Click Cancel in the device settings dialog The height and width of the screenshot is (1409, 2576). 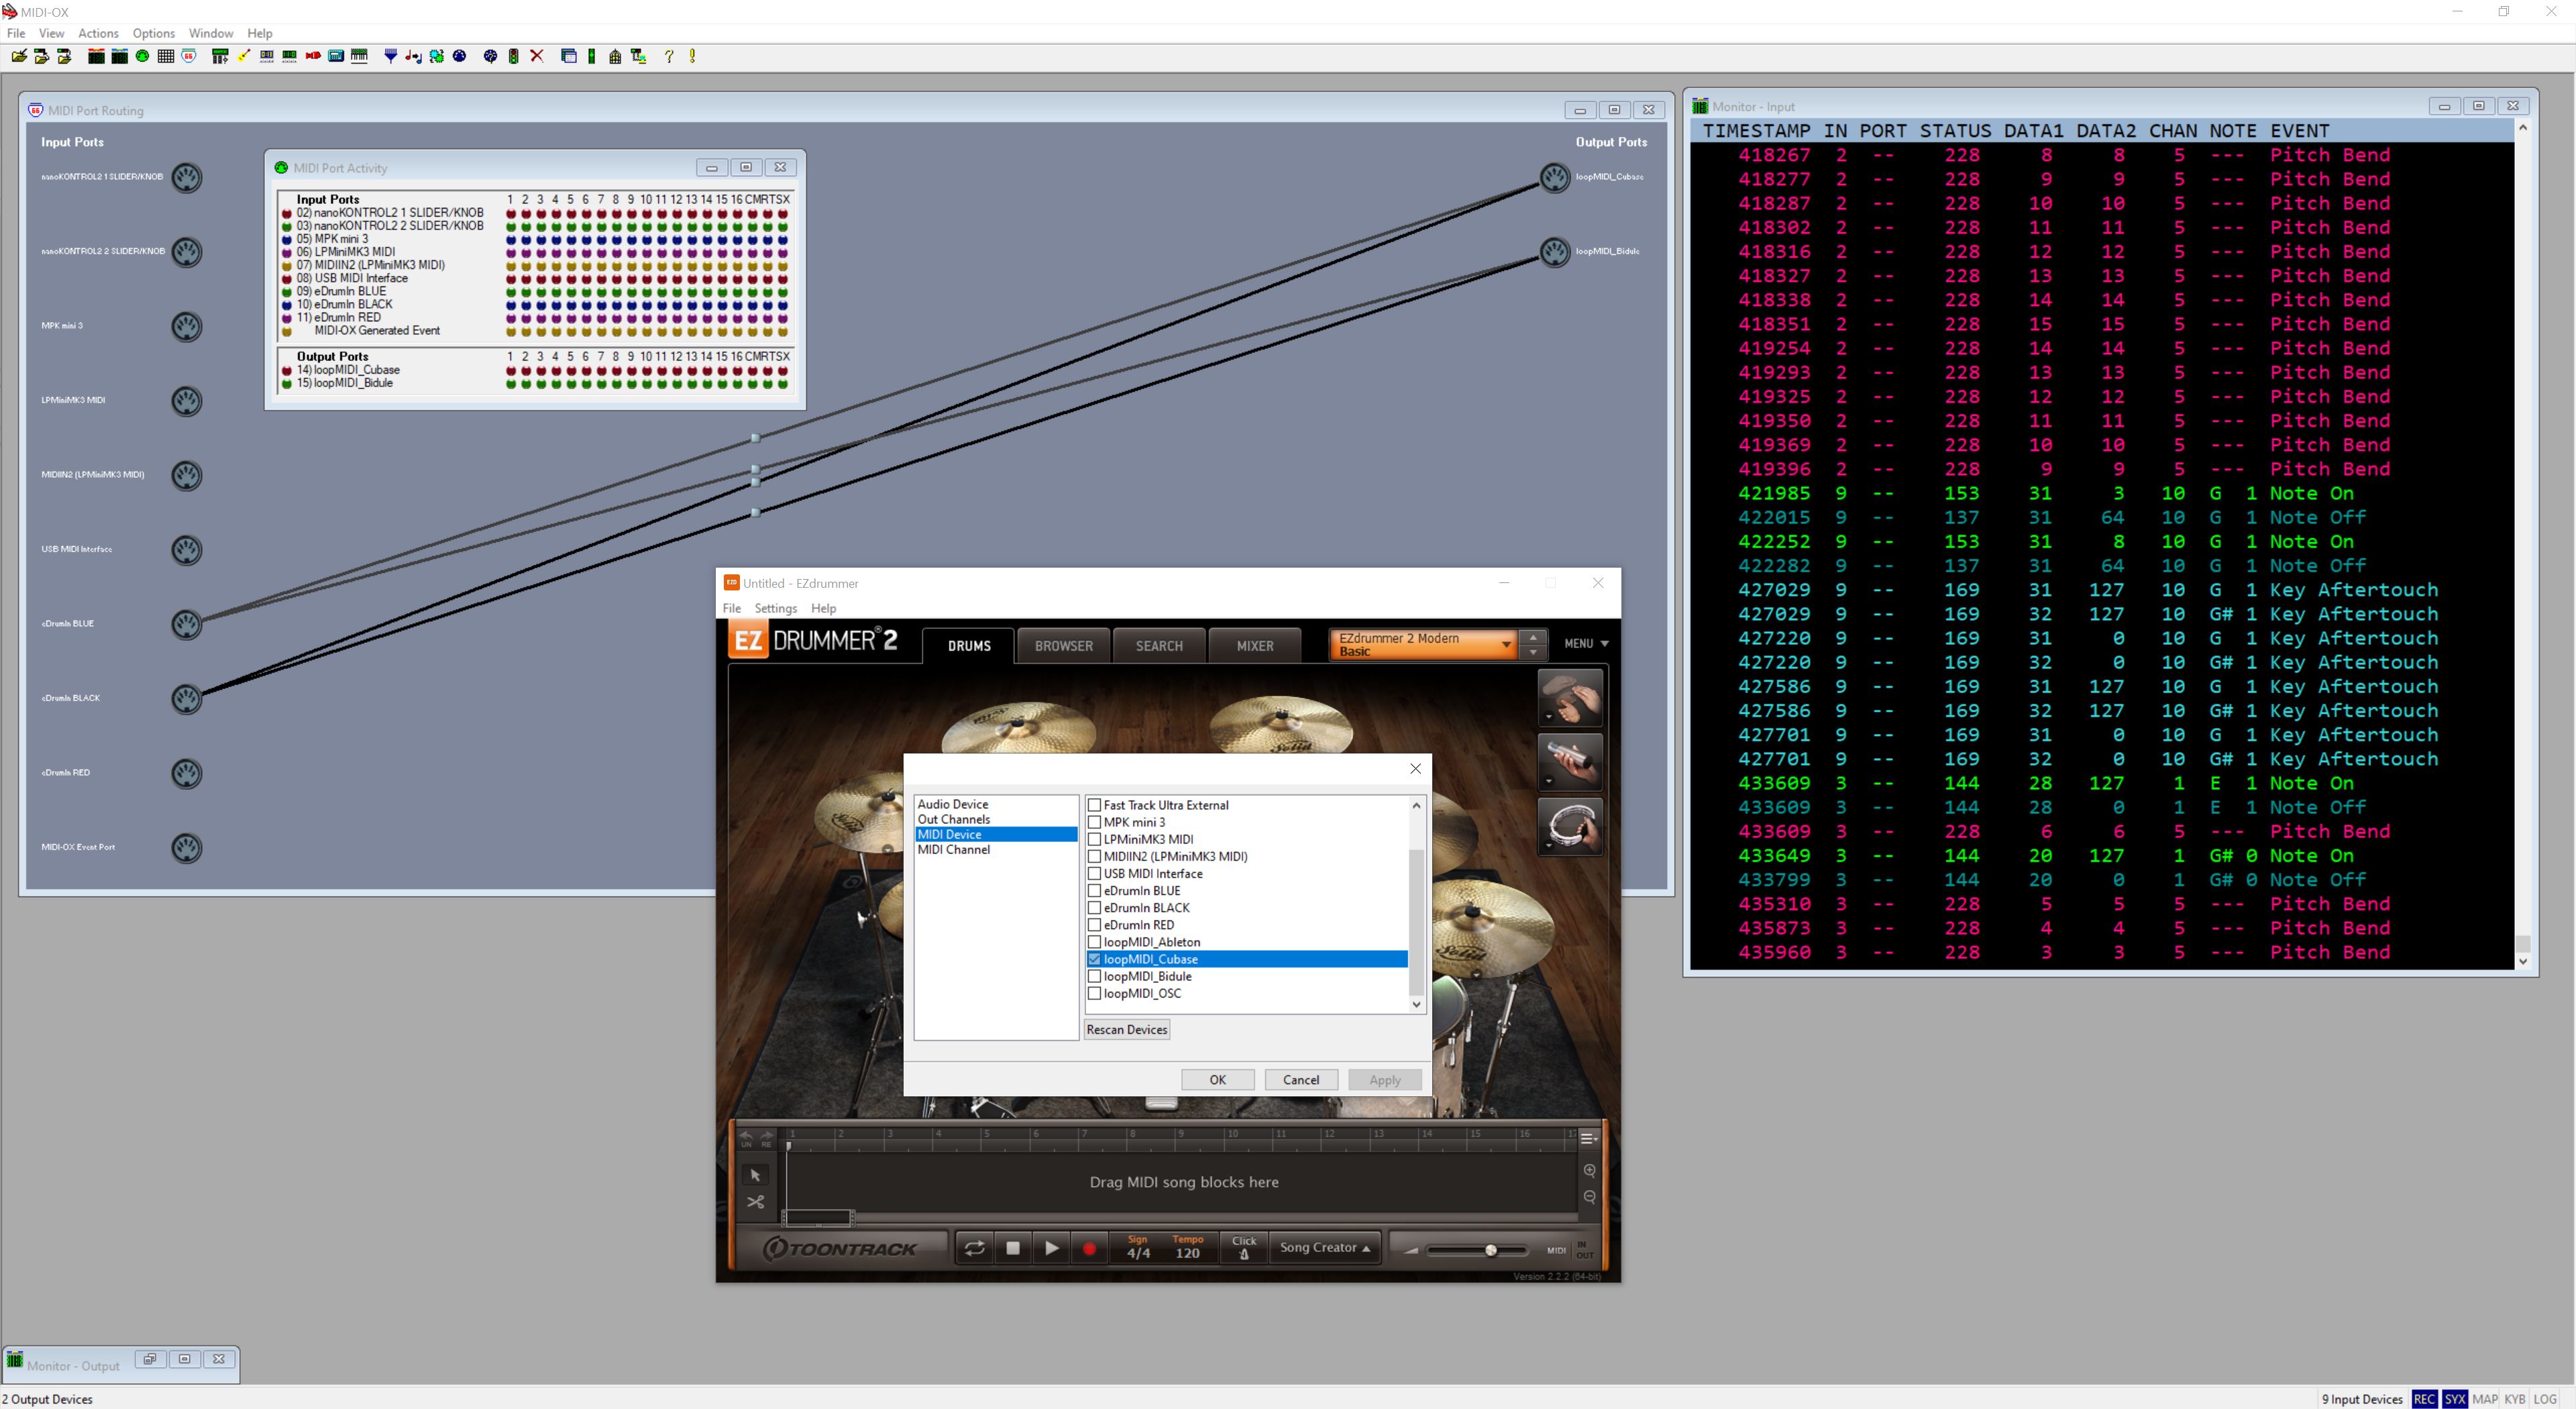click(1301, 1080)
